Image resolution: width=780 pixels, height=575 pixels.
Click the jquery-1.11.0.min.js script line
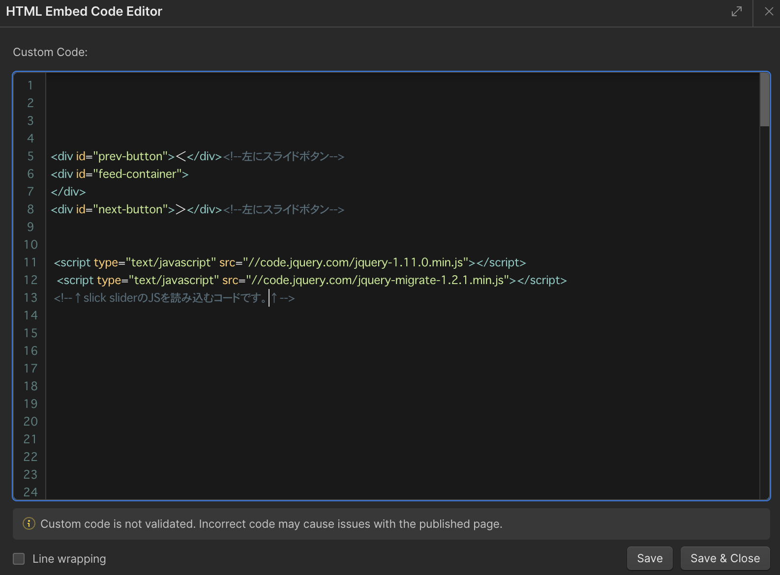point(290,262)
